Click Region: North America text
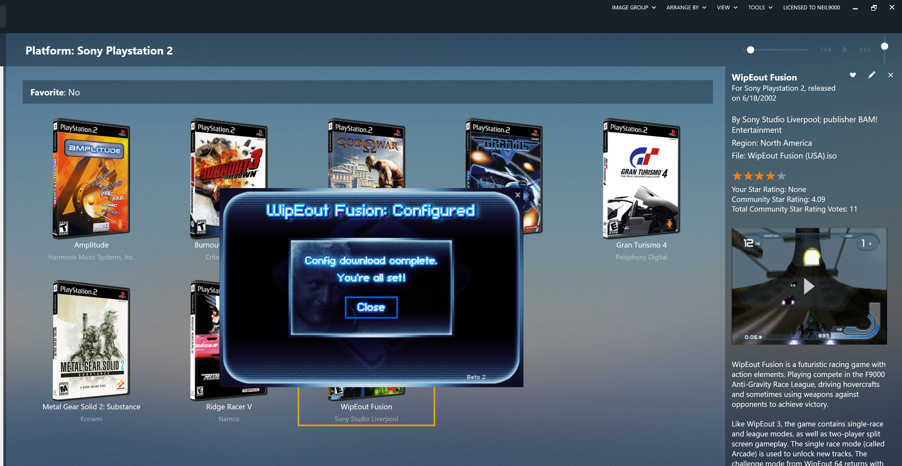 click(772, 143)
